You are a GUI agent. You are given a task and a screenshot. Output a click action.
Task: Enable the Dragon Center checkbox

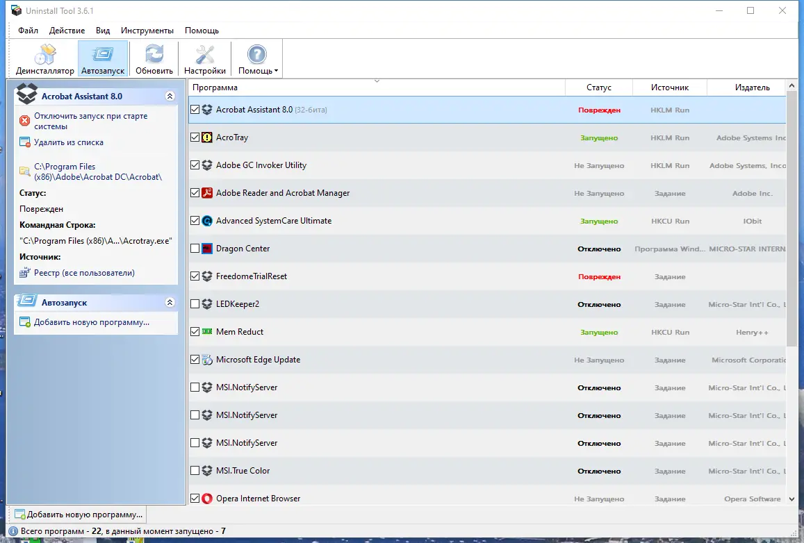(x=195, y=249)
